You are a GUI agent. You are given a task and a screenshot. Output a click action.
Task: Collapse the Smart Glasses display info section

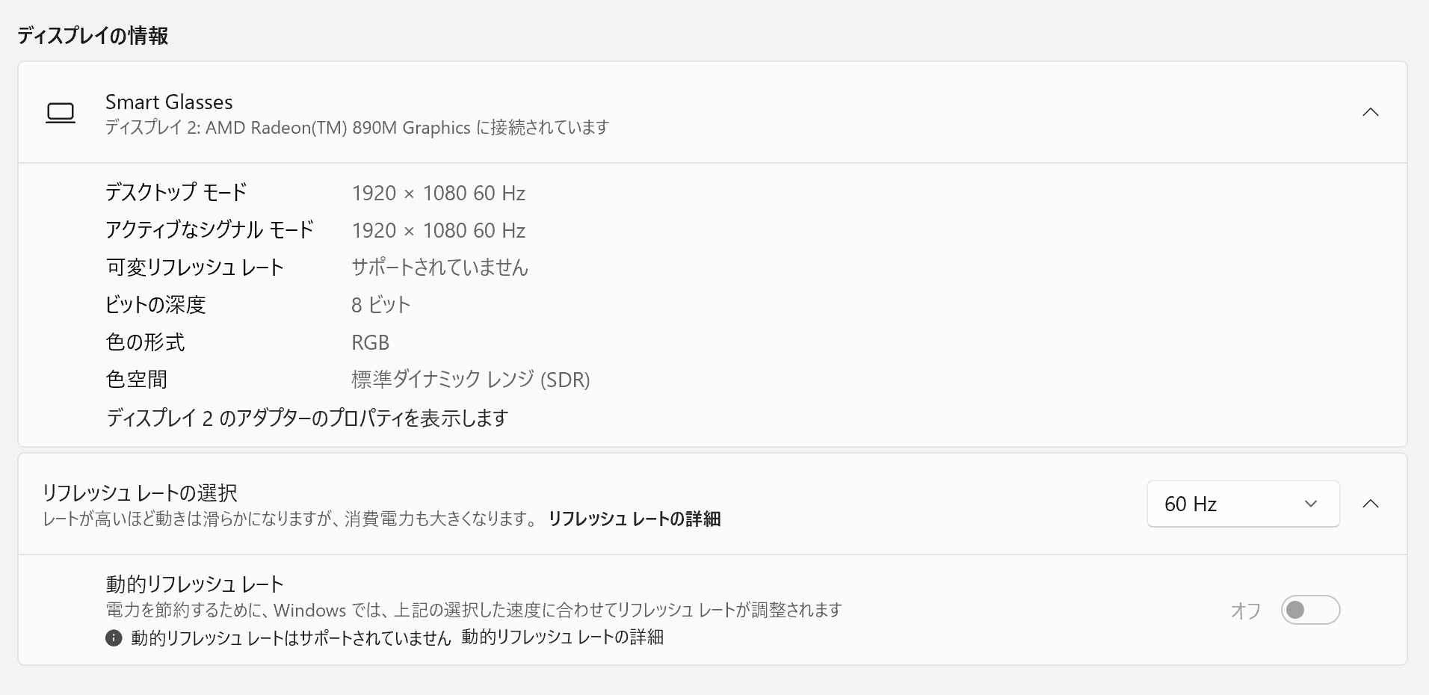point(1370,112)
